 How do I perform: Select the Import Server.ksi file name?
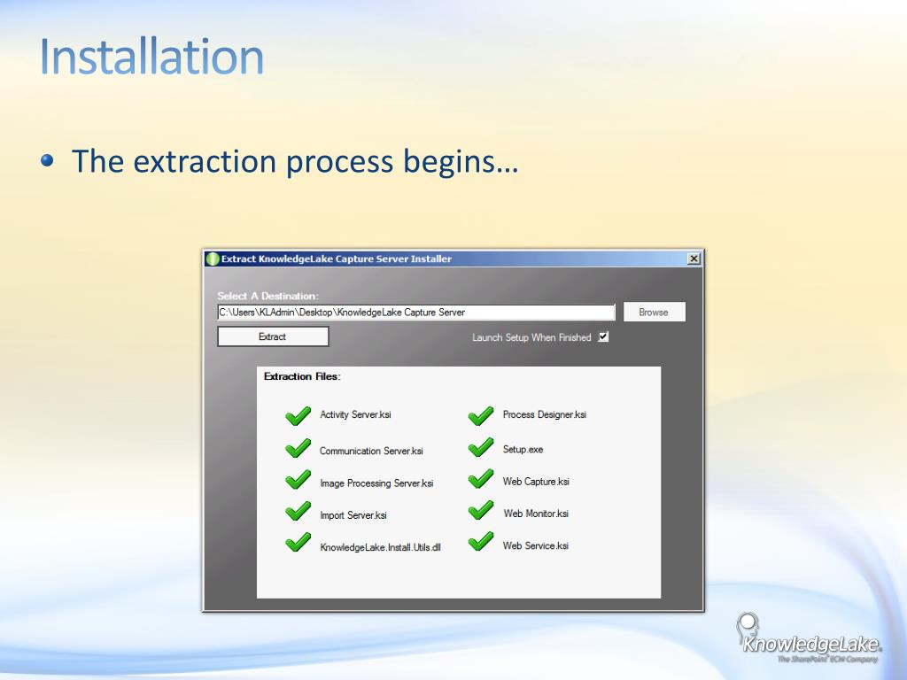point(353,515)
